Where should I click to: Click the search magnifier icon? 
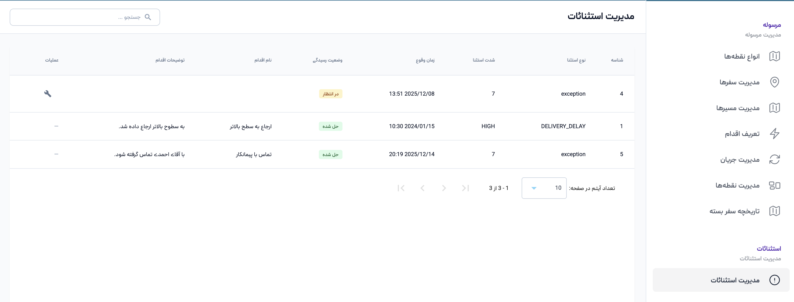pyautogui.click(x=148, y=17)
